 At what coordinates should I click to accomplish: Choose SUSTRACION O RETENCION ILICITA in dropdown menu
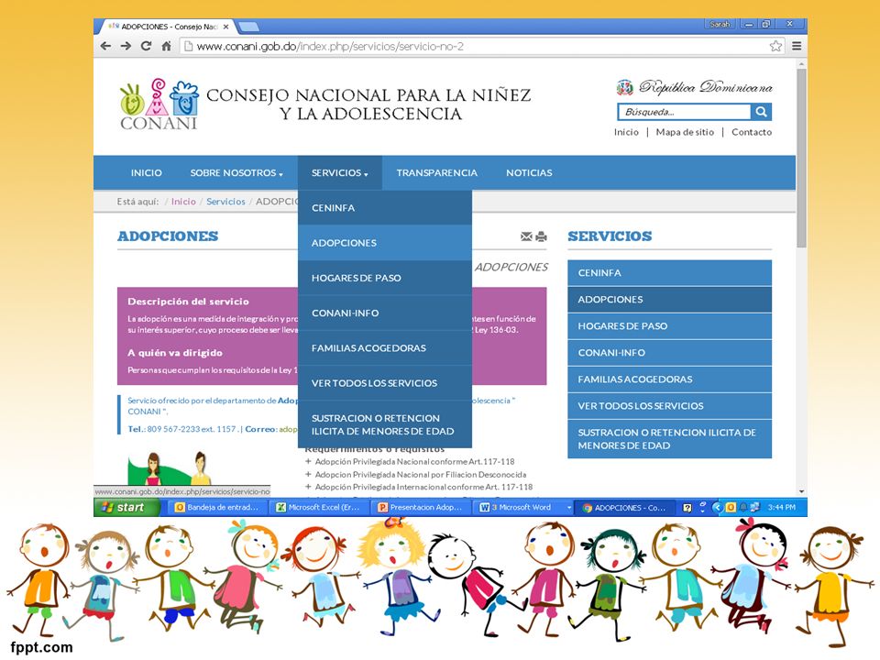click(385, 424)
